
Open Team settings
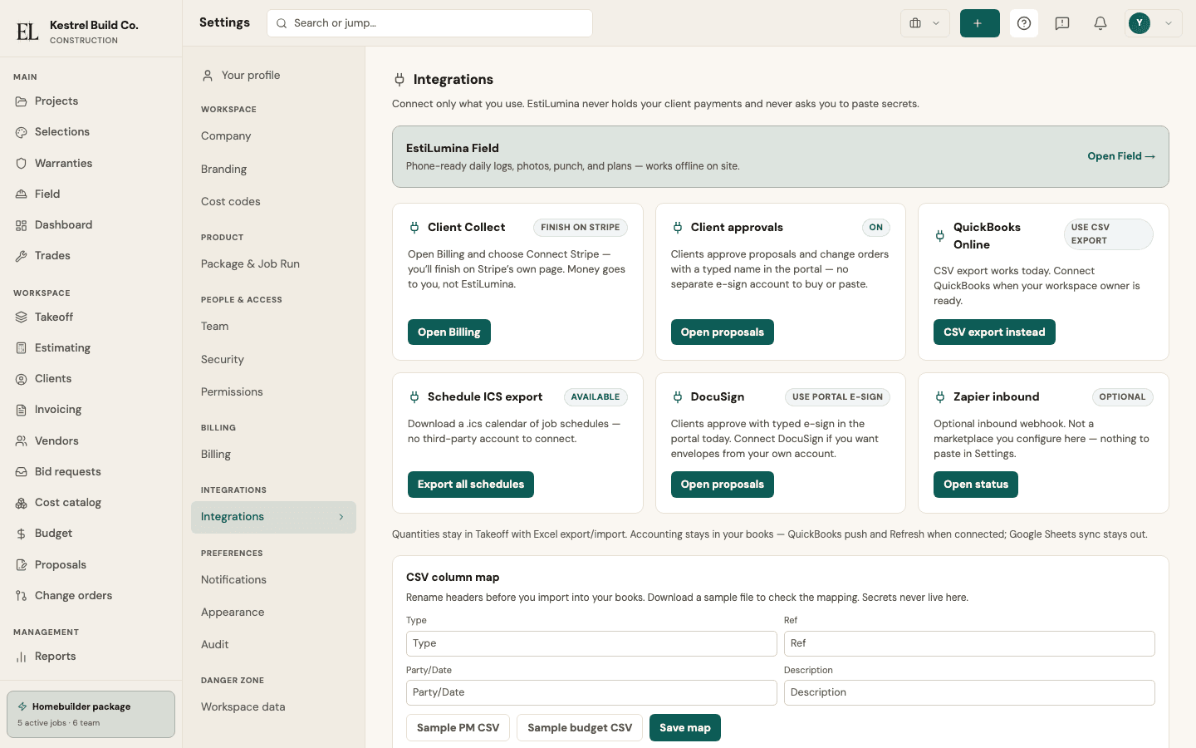point(273,327)
